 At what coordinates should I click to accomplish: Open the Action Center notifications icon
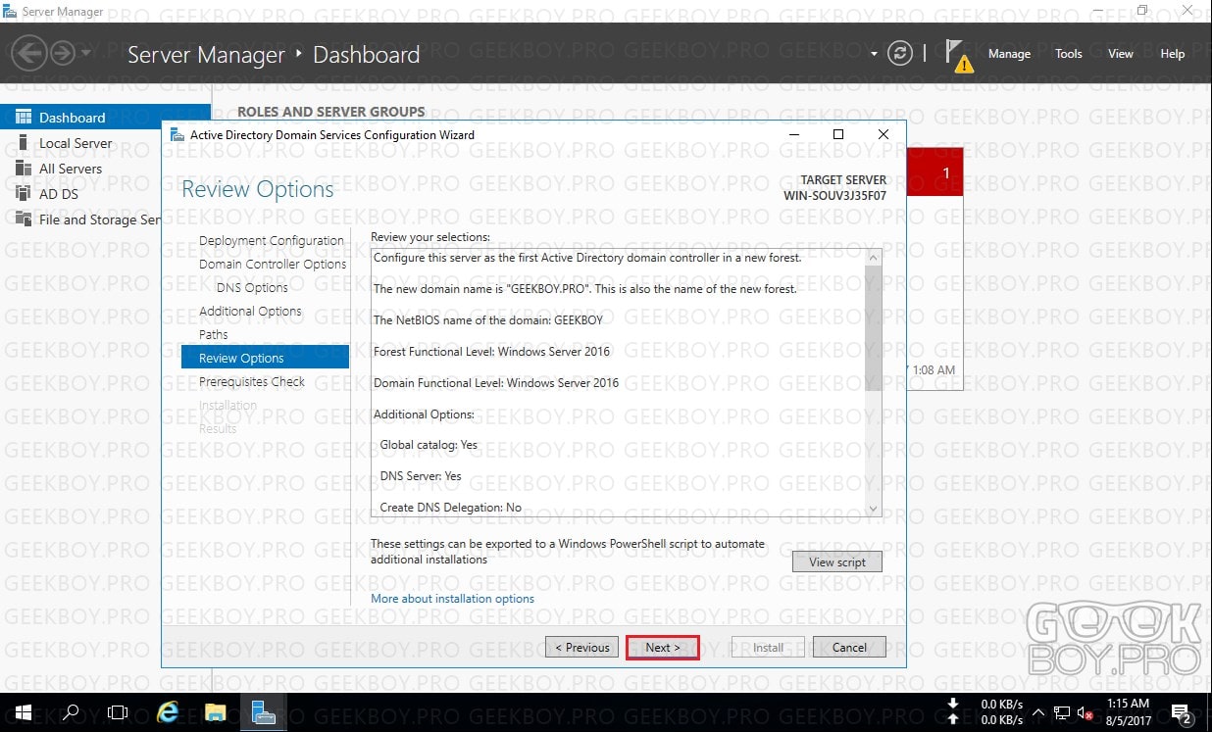tap(1181, 712)
